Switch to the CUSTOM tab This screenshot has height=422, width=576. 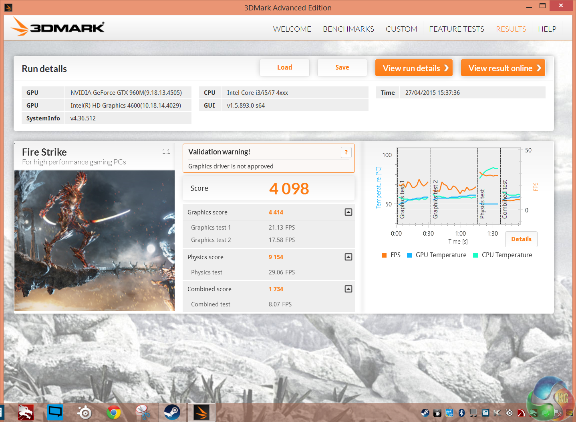point(401,29)
